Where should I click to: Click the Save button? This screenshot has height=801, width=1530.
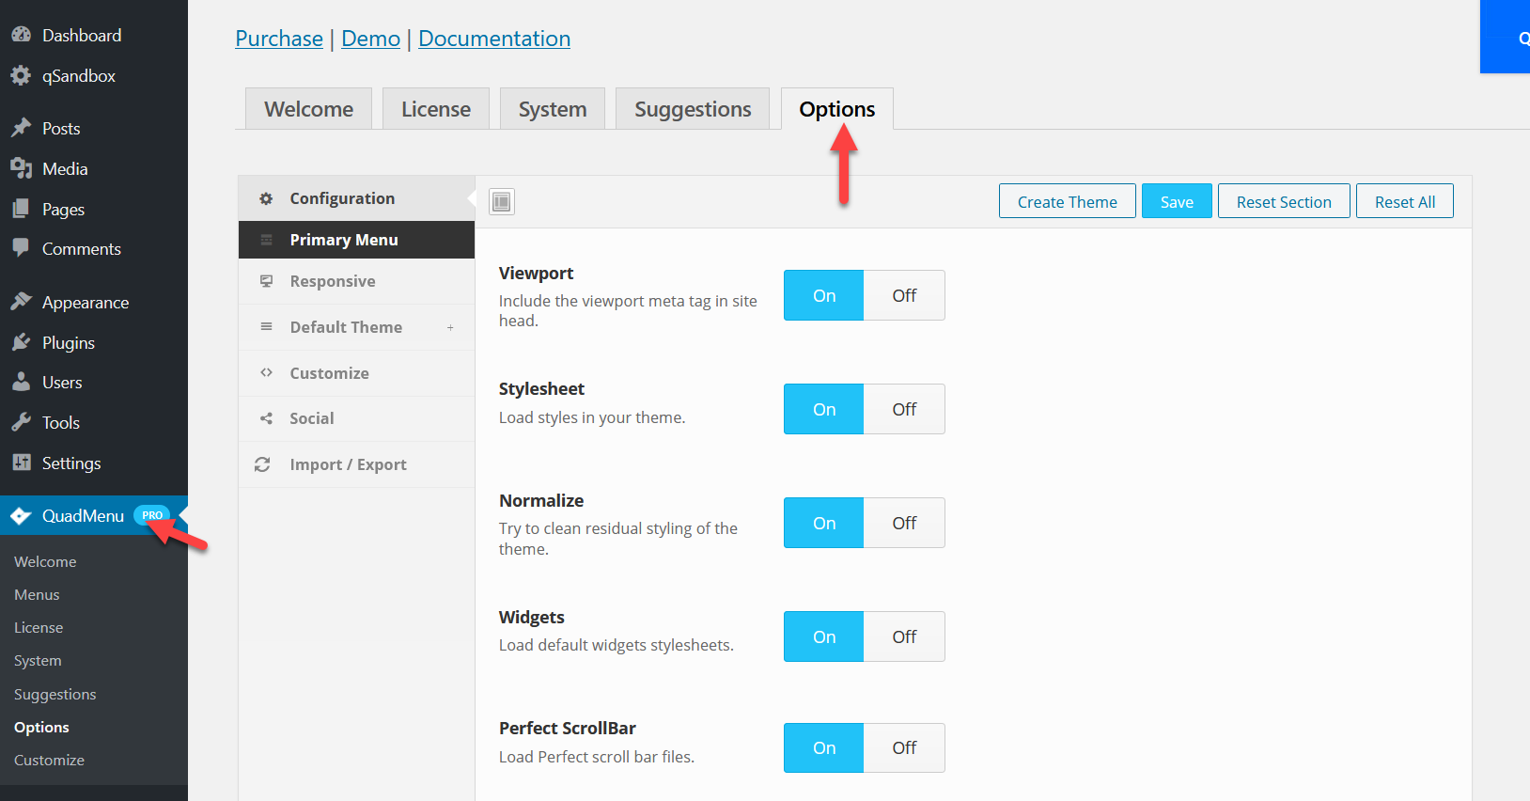click(x=1177, y=201)
